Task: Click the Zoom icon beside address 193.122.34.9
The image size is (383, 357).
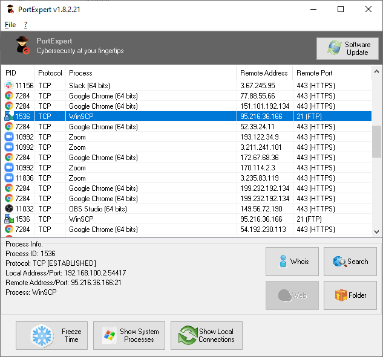Action: [9, 137]
